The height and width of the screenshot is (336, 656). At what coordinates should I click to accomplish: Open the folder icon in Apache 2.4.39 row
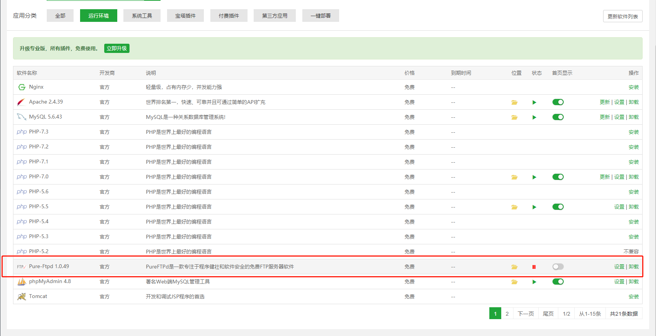point(514,102)
